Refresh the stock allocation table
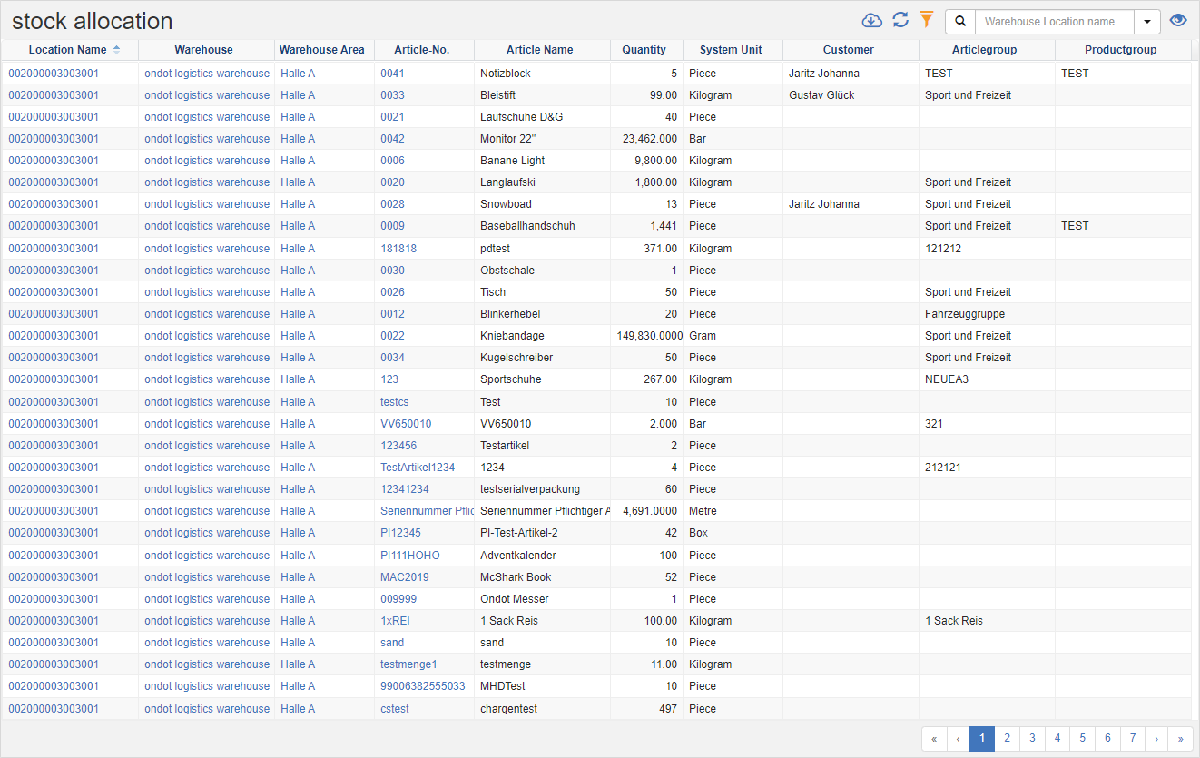 pos(900,21)
